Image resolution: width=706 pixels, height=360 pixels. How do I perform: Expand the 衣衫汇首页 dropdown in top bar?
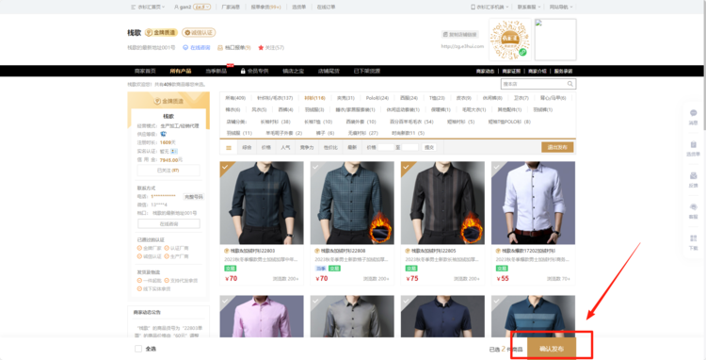point(148,7)
